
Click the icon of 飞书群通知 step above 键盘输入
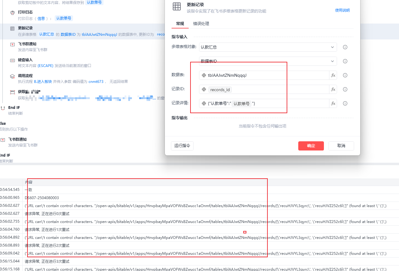click(13, 44)
